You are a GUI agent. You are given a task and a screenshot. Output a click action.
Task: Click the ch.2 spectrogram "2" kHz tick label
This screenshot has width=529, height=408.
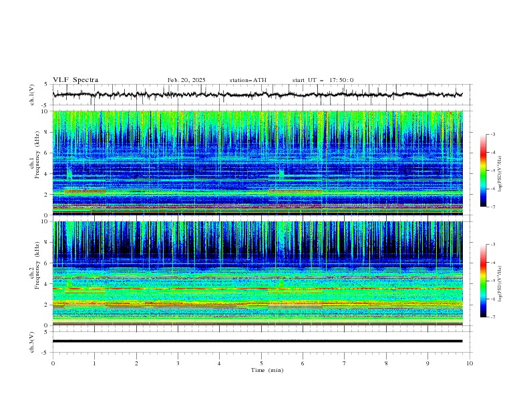(x=47, y=305)
